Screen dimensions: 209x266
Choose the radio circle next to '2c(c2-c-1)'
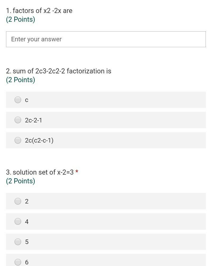point(18,140)
